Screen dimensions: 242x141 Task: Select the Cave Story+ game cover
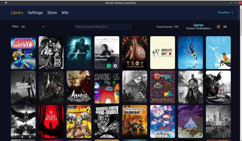click(x=163, y=121)
